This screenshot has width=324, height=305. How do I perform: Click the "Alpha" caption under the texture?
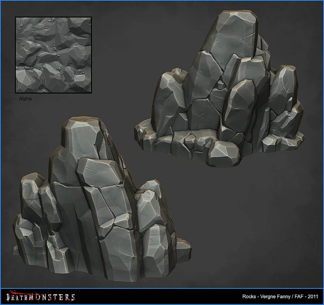click(25, 99)
